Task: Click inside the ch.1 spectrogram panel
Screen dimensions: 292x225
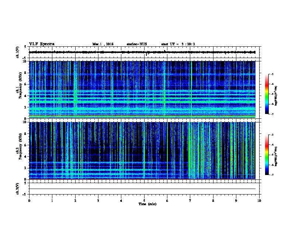Action: (142, 90)
